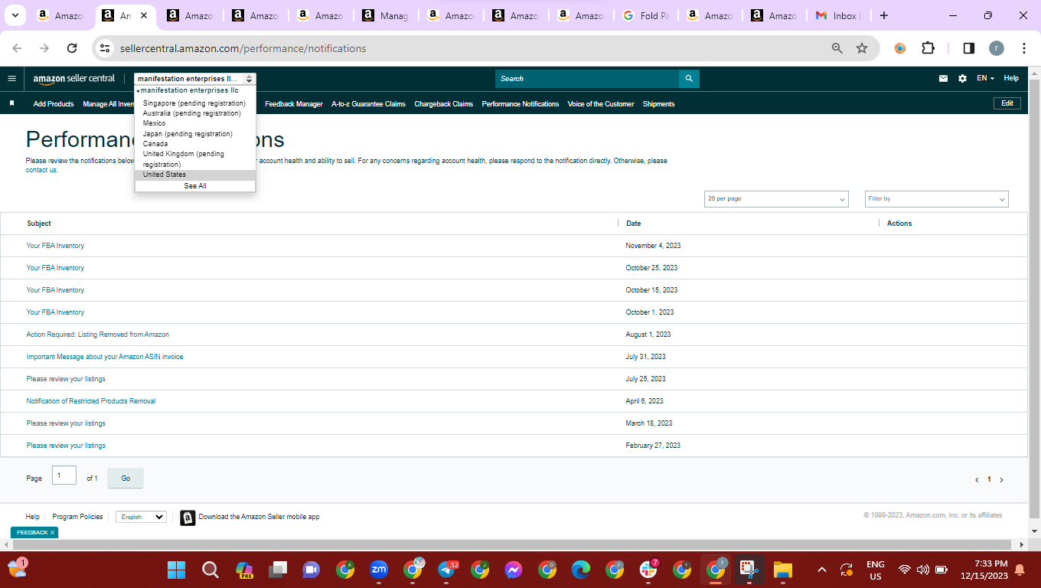This screenshot has height=588, width=1041.
Task: Open the Feedback Manager link
Action: click(x=294, y=104)
